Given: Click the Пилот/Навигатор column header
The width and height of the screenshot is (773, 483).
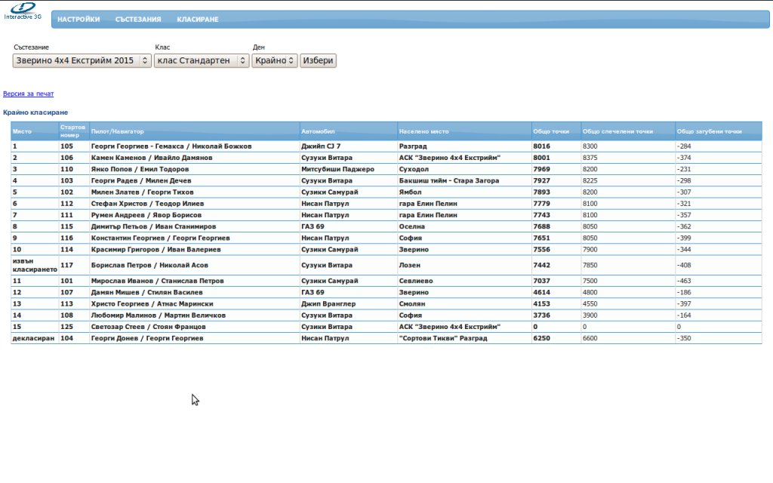Looking at the screenshot, I should 117,131.
